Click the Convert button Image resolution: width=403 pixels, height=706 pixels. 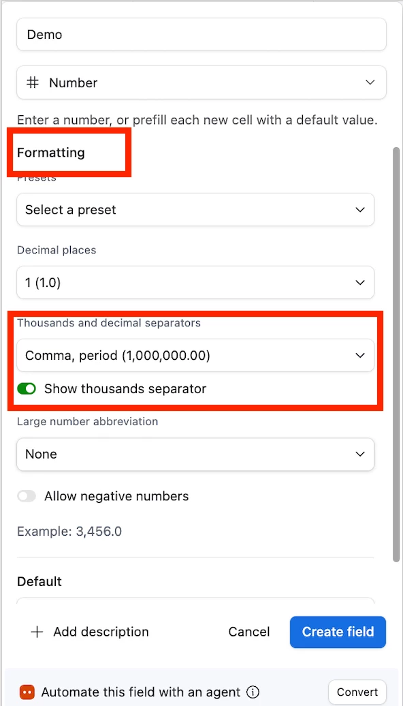point(357,692)
